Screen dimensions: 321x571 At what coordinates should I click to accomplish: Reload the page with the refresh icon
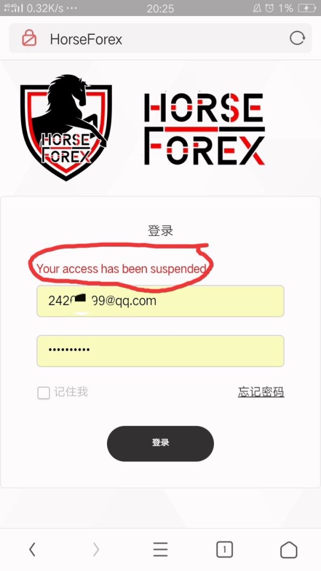pos(297,38)
